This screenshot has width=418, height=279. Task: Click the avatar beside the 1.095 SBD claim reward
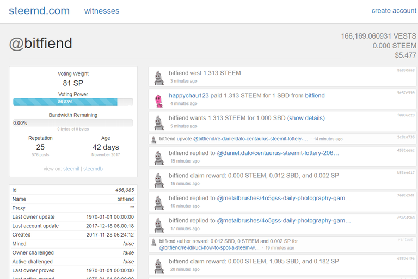[158, 265]
